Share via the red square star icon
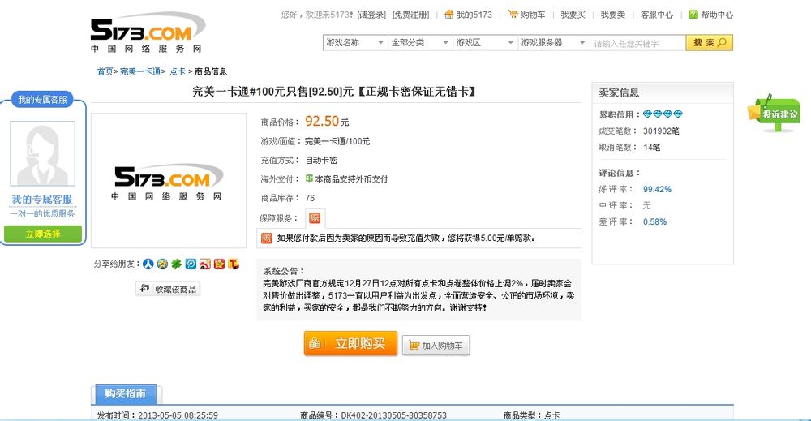Viewport: 811px width, 421px height. pyautogui.click(x=219, y=264)
